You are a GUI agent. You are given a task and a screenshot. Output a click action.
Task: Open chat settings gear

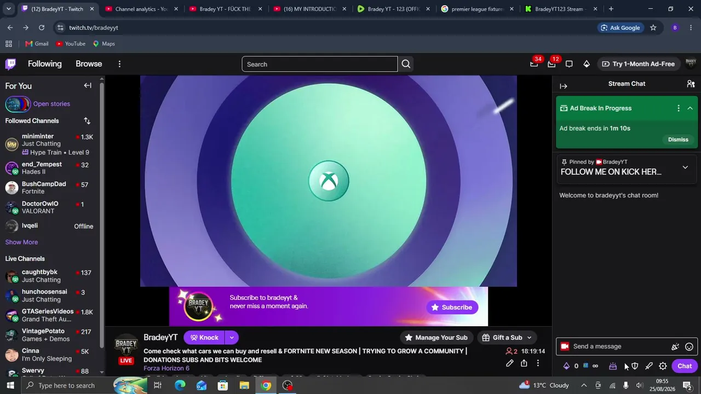[x=663, y=366]
